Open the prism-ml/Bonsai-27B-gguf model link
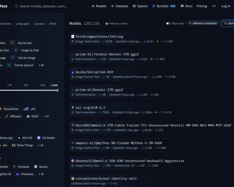The height and width of the screenshot is (187, 234). (x=99, y=90)
